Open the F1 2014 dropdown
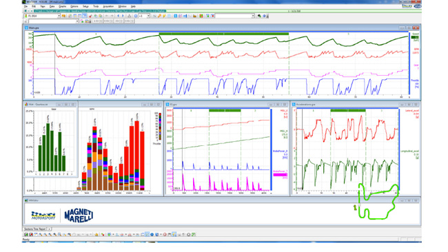 click(x=42, y=16)
